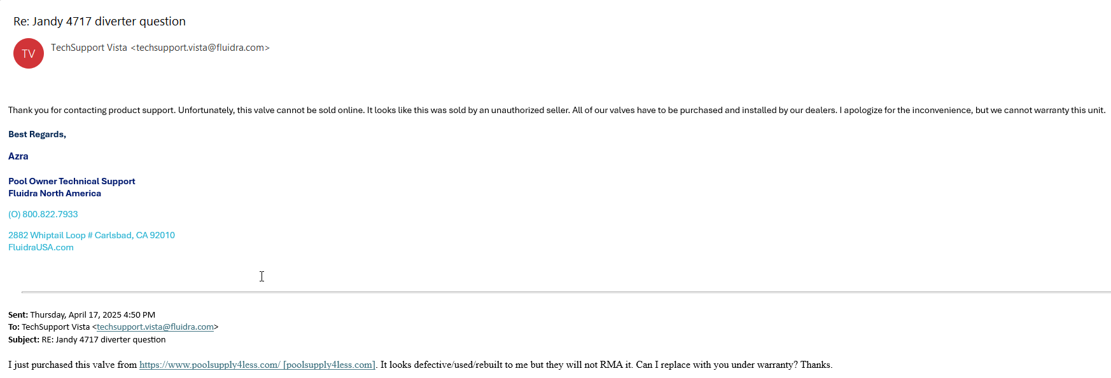
Task: Click the red TV sender avatar
Action: tap(29, 53)
